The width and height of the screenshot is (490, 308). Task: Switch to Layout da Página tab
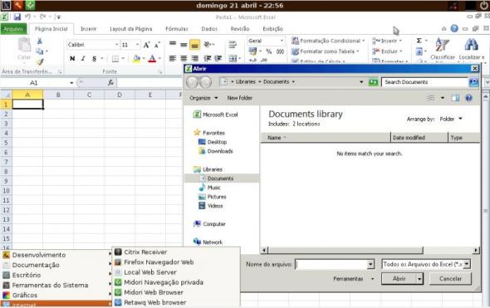(x=131, y=29)
